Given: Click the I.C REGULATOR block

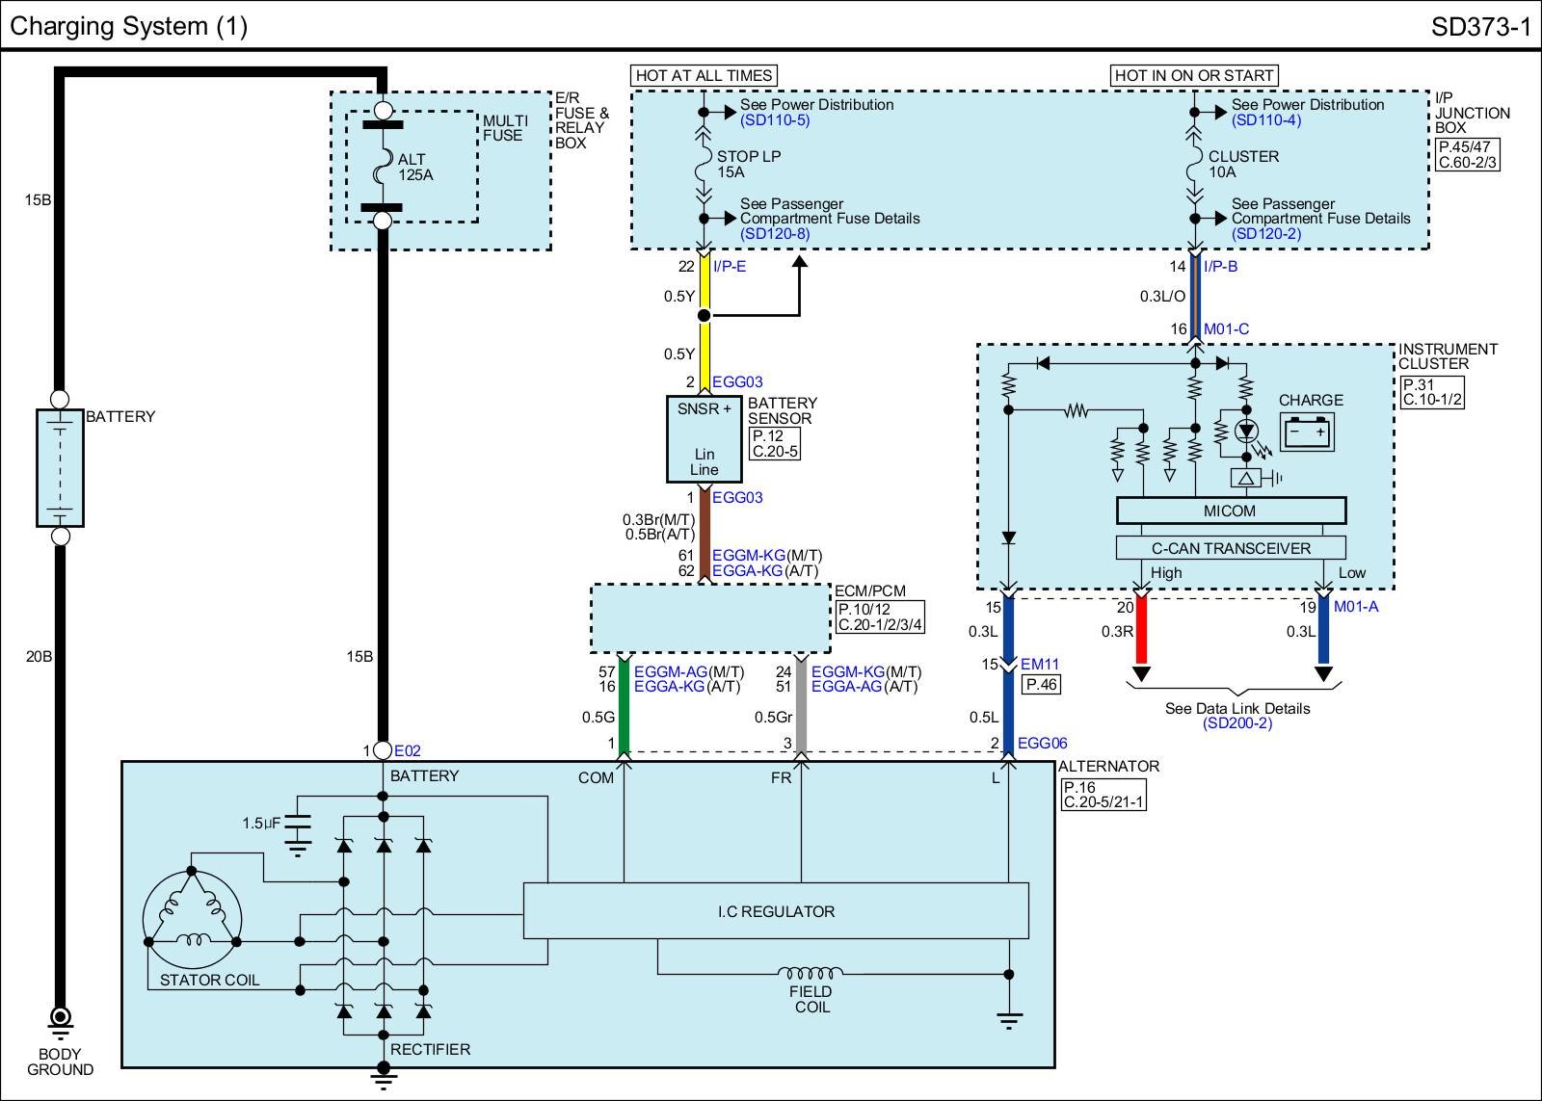Looking at the screenshot, I should click(776, 911).
